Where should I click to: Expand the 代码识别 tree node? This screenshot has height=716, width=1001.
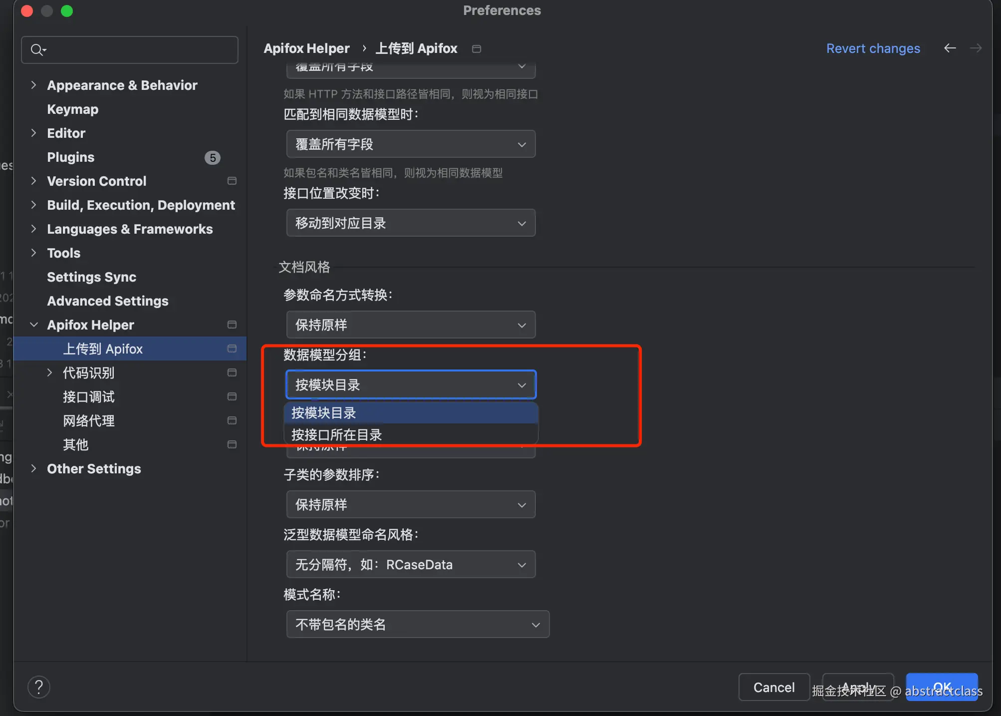coord(49,372)
